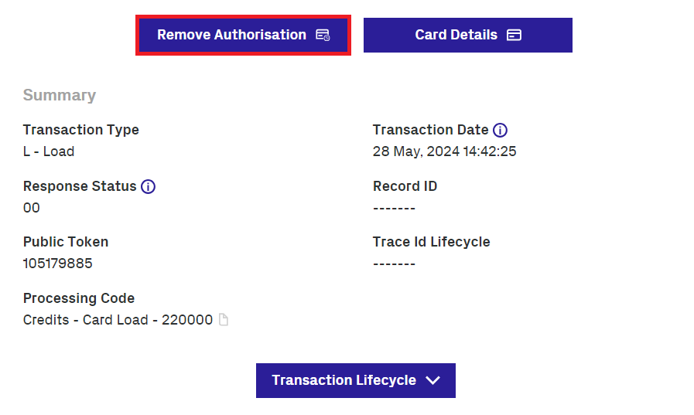Click the Record ID label

[405, 186]
